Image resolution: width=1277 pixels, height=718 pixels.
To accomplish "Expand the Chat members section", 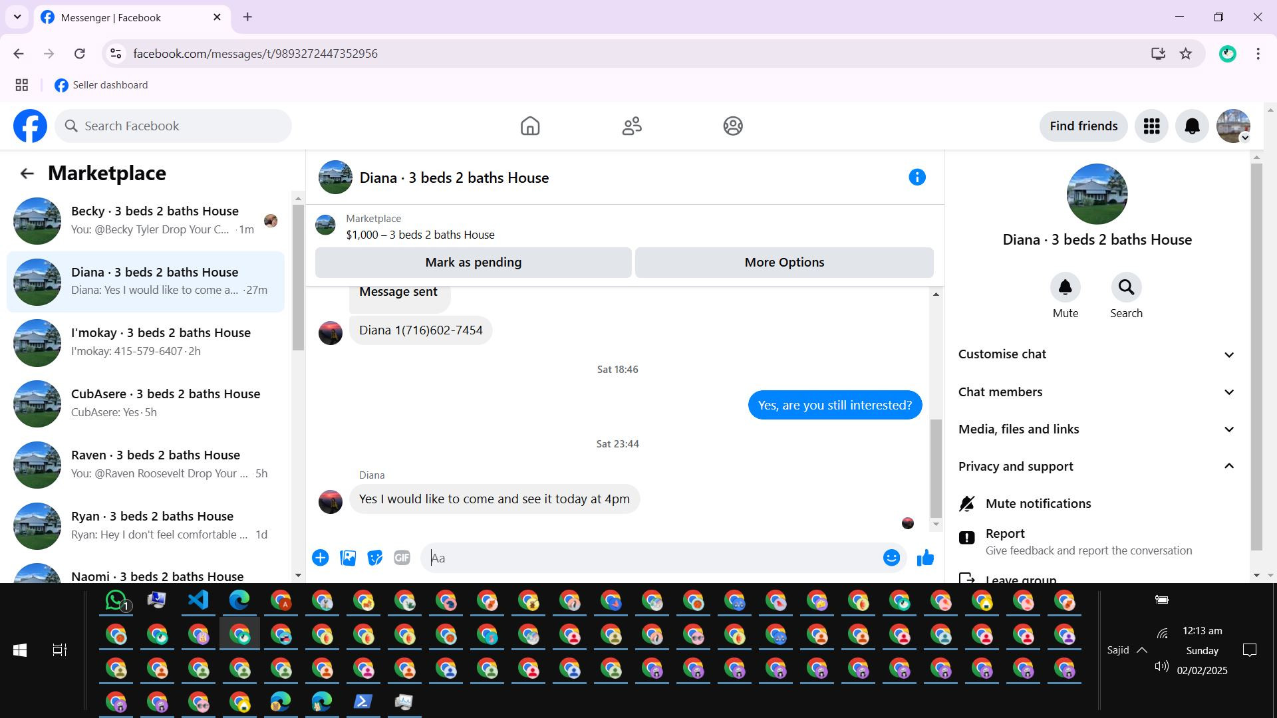I will point(1095,392).
